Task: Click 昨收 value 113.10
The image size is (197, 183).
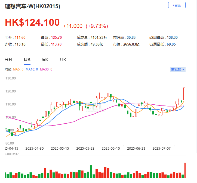Action: click(20, 44)
